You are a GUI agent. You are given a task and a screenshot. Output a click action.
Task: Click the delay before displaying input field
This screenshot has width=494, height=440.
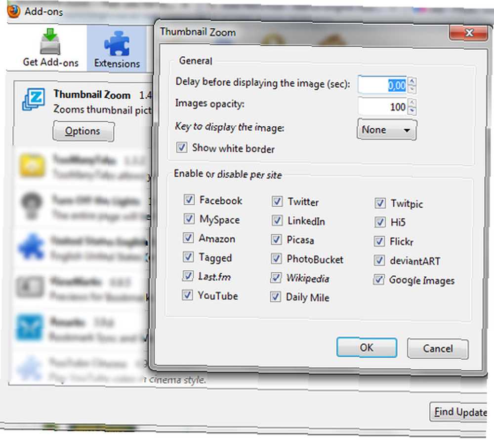(382, 85)
